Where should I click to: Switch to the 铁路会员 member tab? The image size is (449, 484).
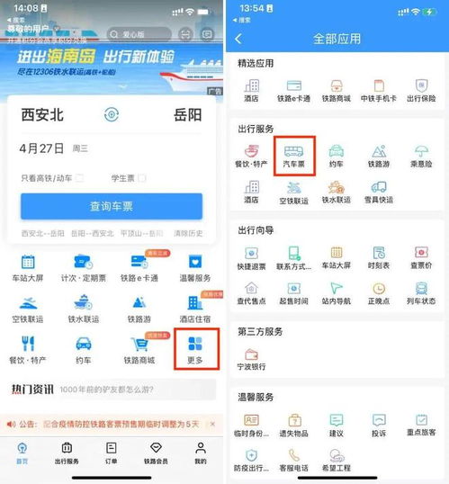click(156, 453)
